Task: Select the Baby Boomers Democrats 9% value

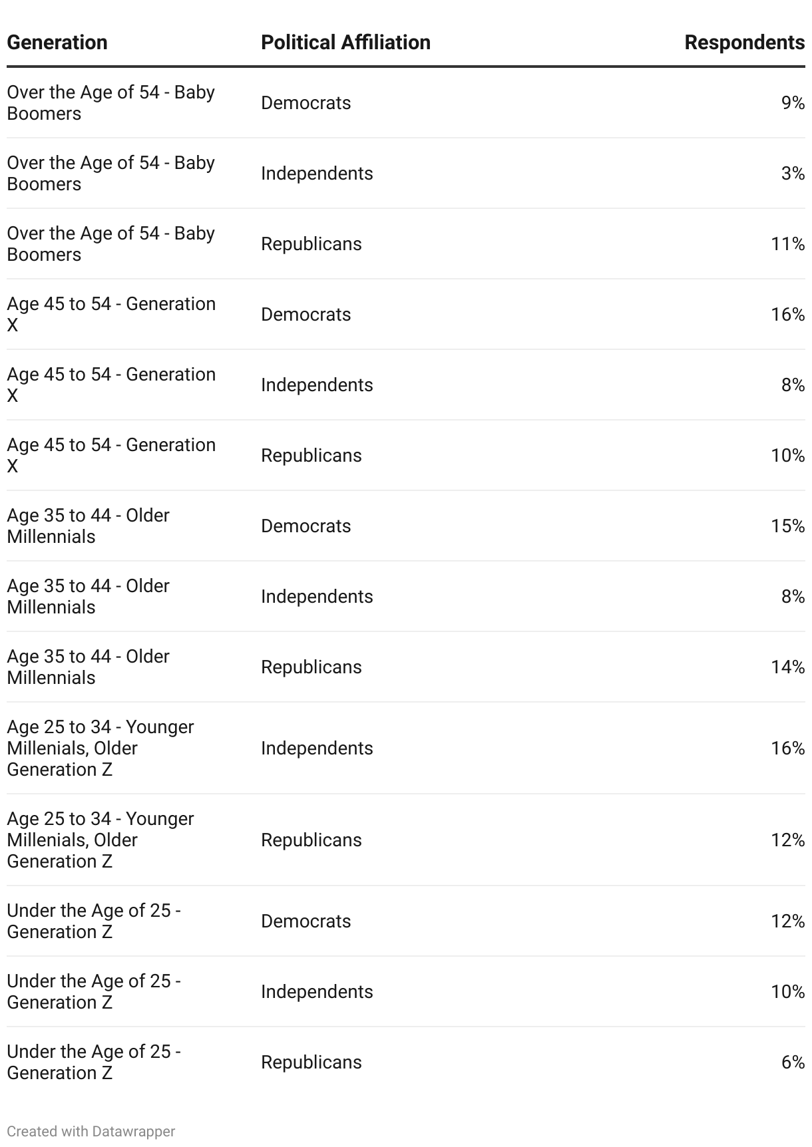Action: pos(793,103)
